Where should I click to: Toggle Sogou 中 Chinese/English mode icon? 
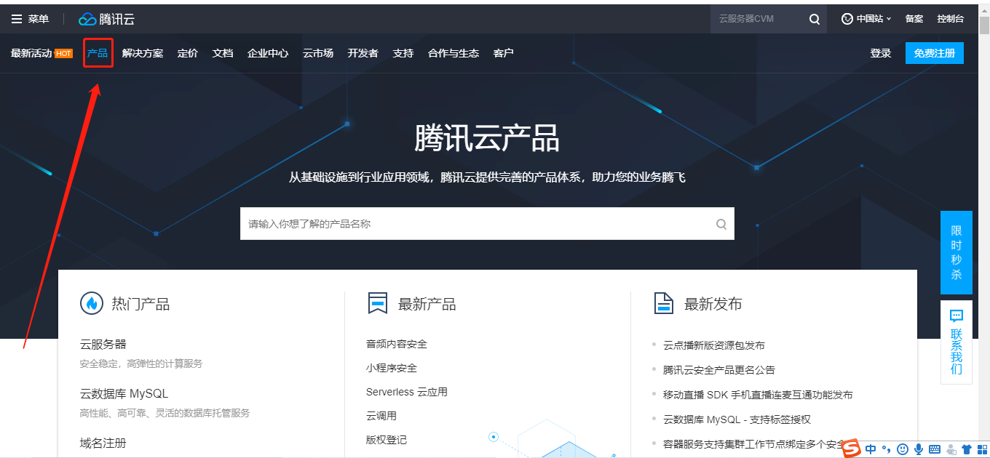(871, 449)
